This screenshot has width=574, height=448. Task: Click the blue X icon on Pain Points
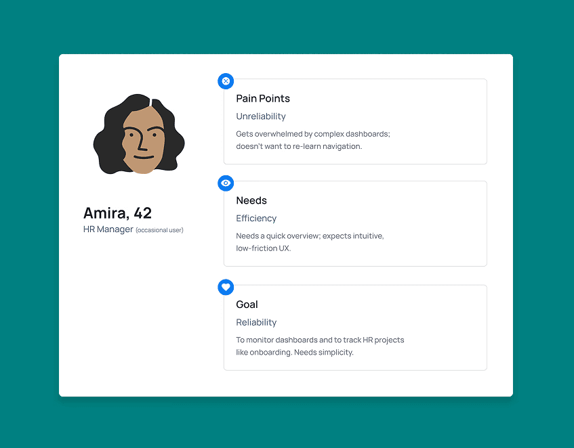point(226,81)
